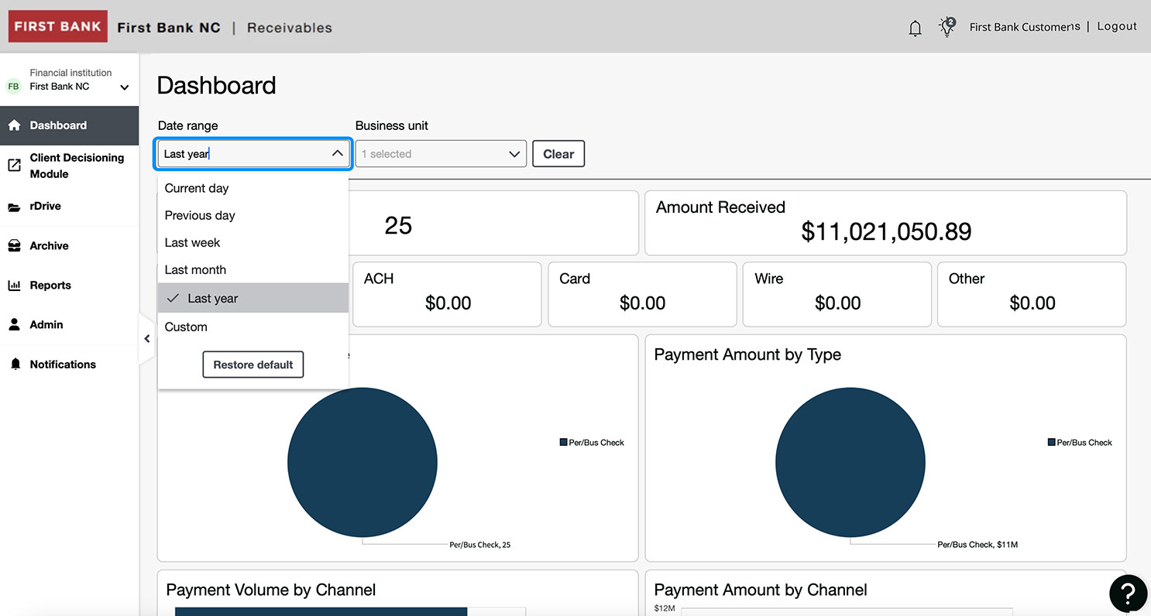
Task: Click the FB institution avatar badge
Action: pyautogui.click(x=13, y=87)
